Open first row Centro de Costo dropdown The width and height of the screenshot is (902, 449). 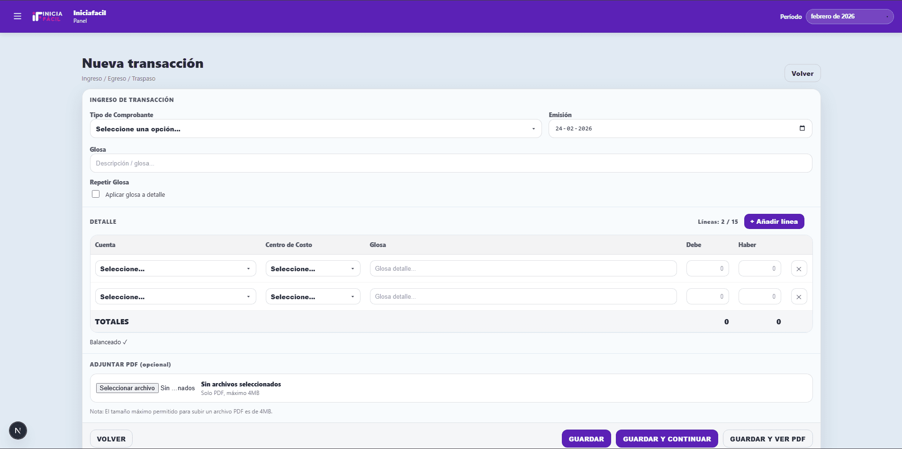[313, 269]
